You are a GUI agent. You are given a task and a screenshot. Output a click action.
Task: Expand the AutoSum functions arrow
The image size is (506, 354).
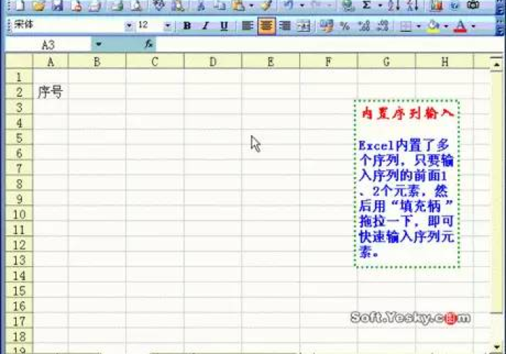point(379,6)
